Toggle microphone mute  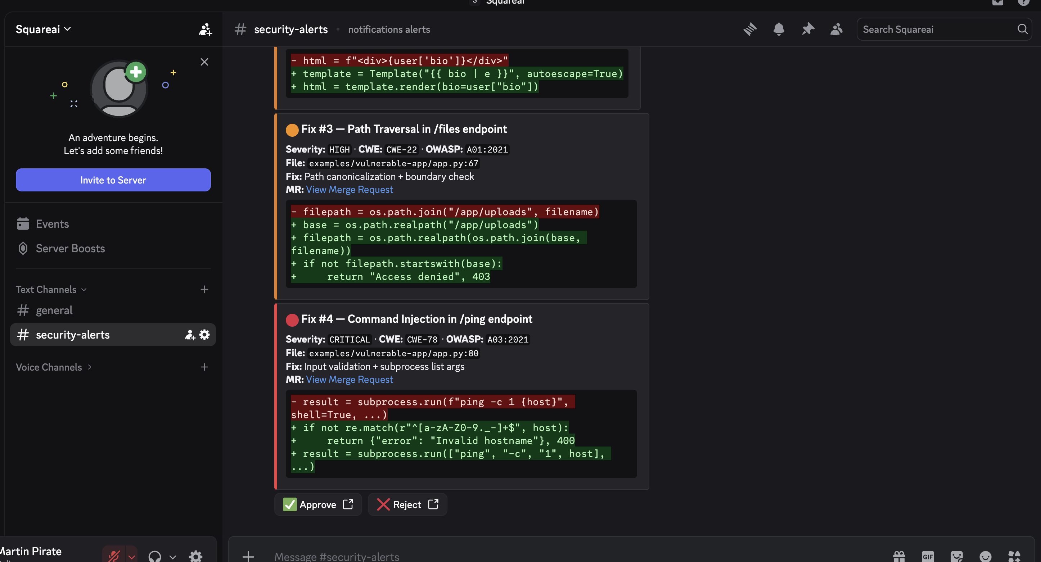click(114, 556)
